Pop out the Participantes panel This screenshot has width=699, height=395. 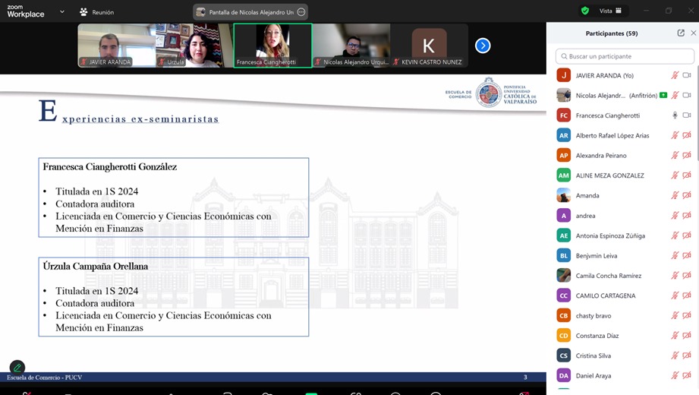coord(681,33)
